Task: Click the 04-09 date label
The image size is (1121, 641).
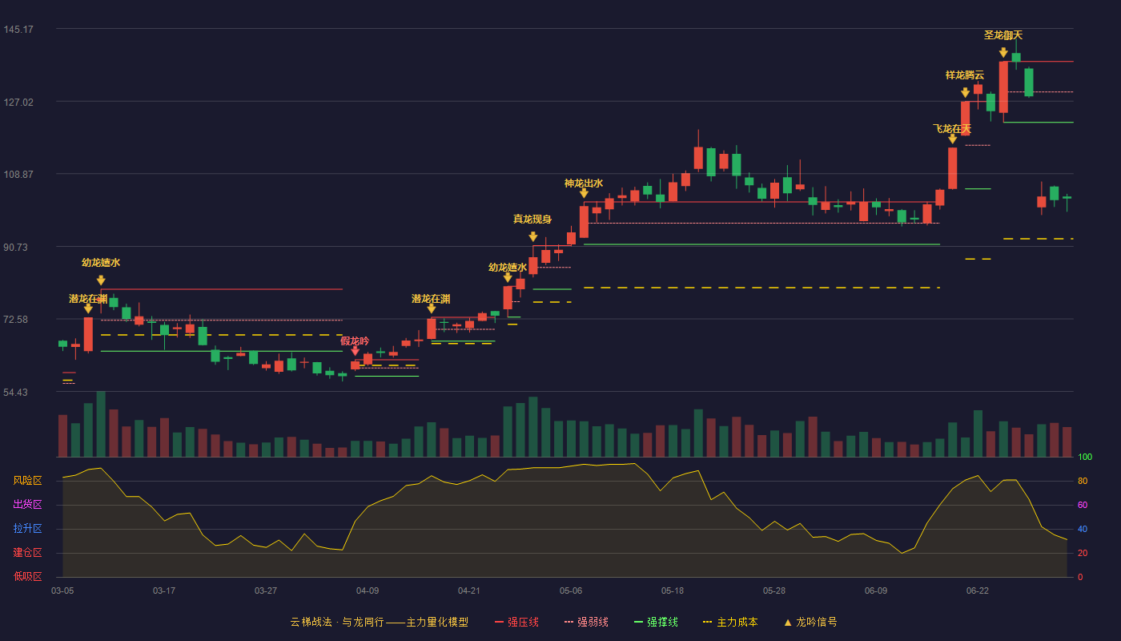Action: (368, 591)
